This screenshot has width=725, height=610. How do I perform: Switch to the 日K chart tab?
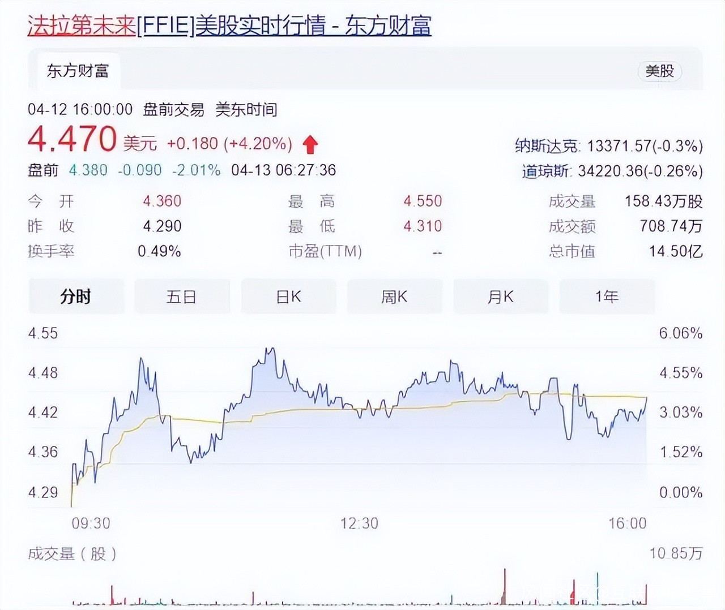point(288,297)
